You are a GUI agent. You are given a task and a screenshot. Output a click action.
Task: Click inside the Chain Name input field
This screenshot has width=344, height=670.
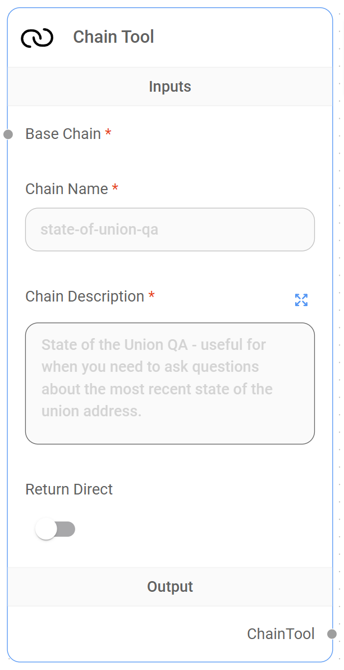(169, 230)
